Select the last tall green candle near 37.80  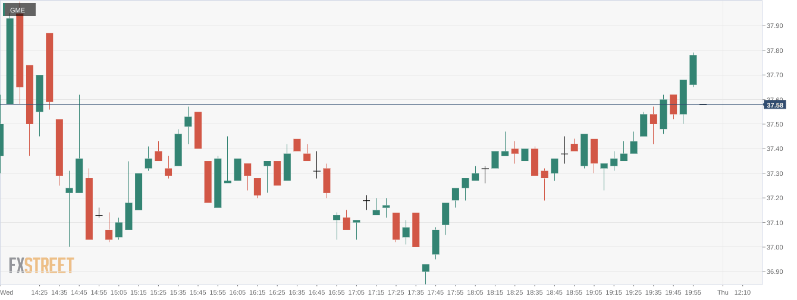[693, 70]
